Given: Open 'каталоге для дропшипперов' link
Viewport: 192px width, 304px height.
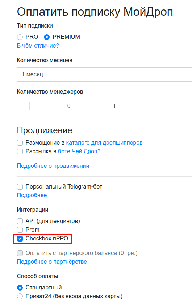Looking at the screenshot, I should click(x=104, y=142).
